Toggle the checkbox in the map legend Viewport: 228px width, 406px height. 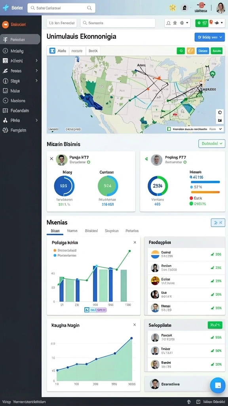pos(169,129)
